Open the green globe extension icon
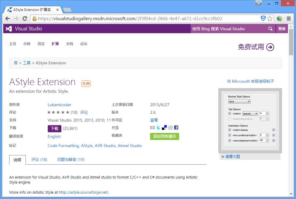The width and height of the screenshot is (296, 199). click(279, 18)
